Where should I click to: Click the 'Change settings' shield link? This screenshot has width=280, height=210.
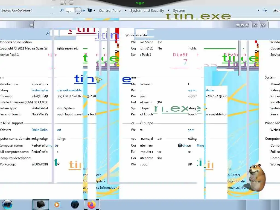pos(193,145)
